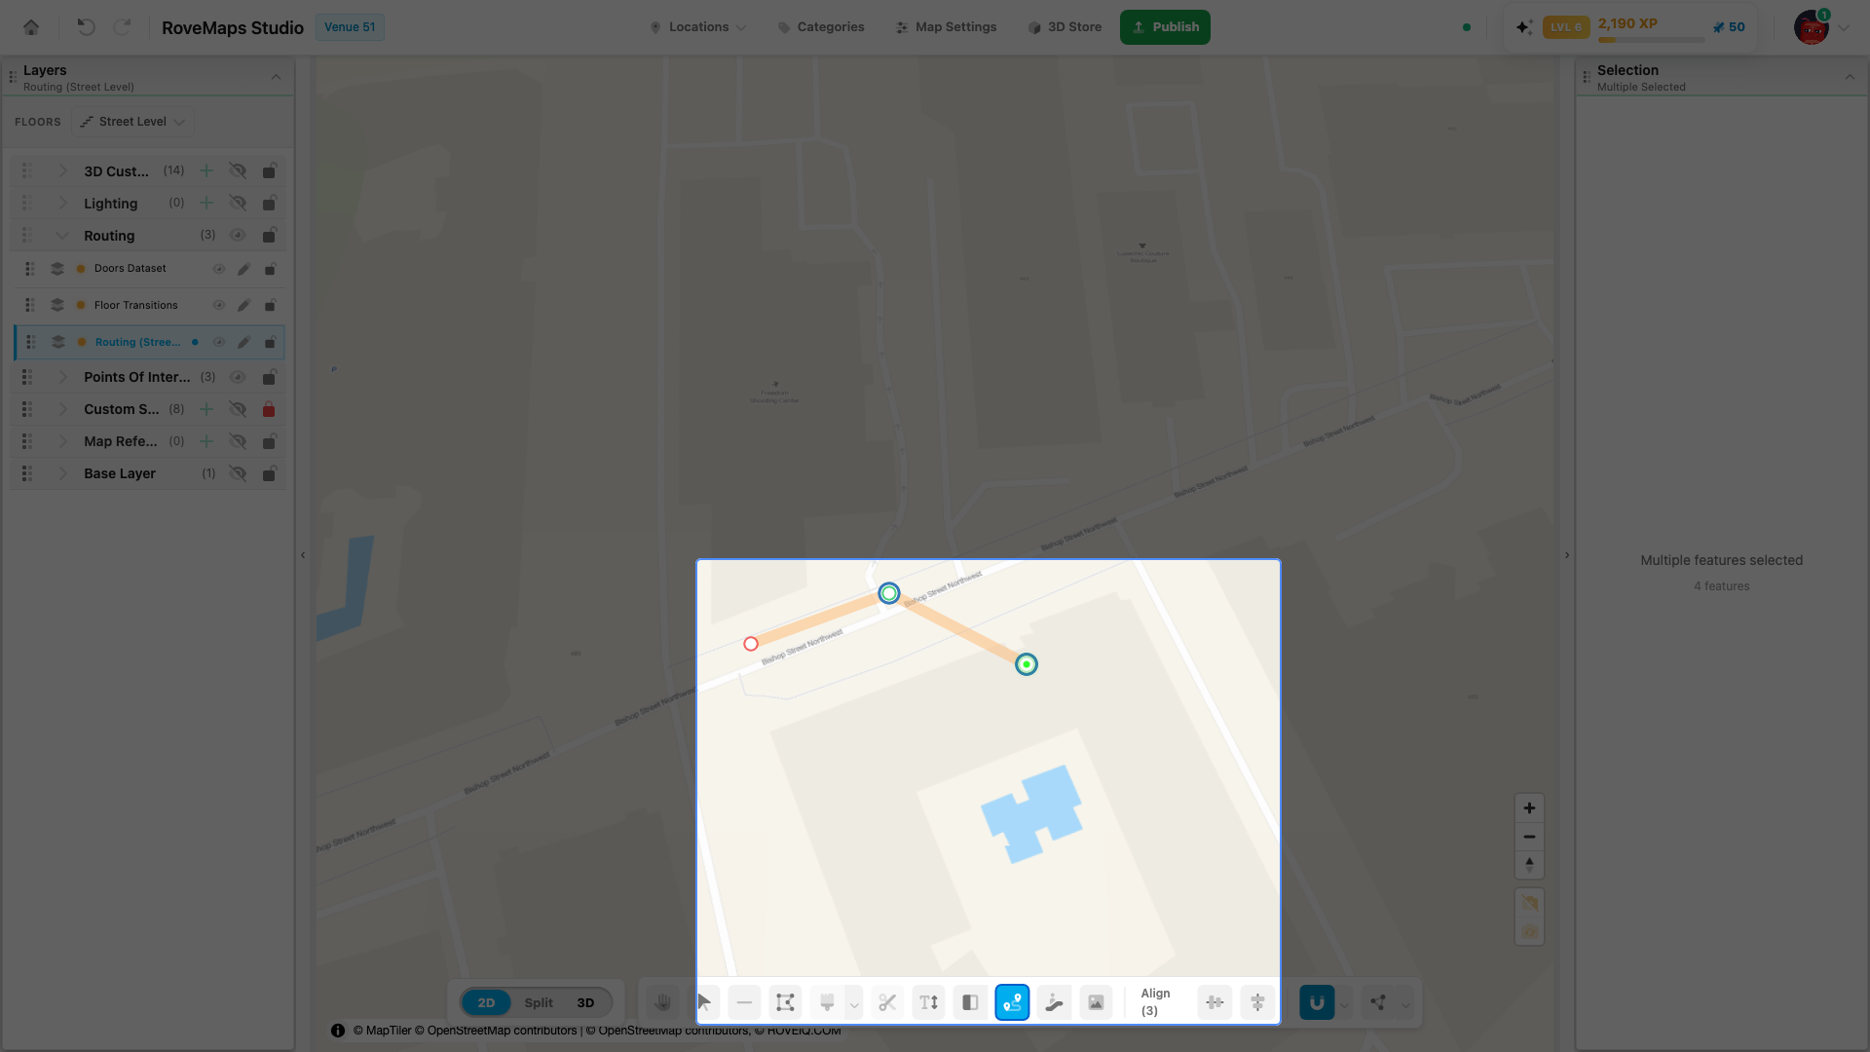Expand the Base Layer group
The image size is (1870, 1052).
62,473
